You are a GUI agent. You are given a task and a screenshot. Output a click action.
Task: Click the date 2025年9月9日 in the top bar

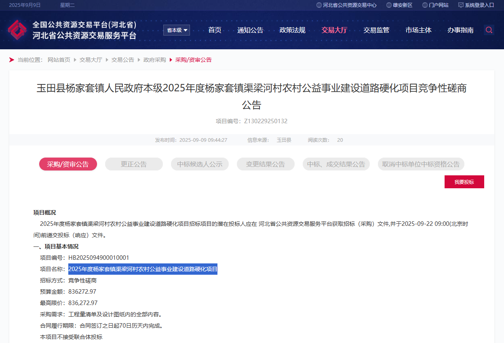coord(25,5)
